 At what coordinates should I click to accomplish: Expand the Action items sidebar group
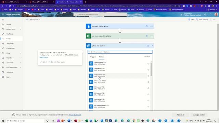21,29
